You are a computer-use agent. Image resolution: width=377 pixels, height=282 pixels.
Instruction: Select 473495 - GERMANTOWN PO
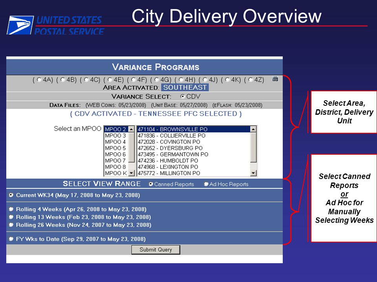click(x=194, y=154)
